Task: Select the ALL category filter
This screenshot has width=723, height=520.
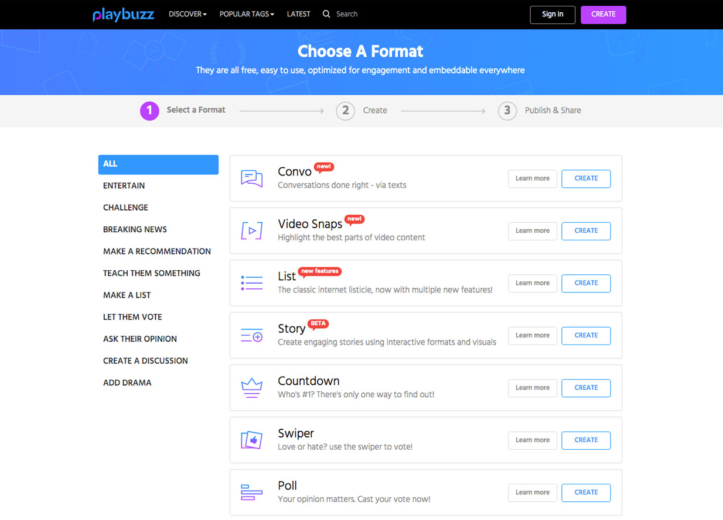Action: 158,164
